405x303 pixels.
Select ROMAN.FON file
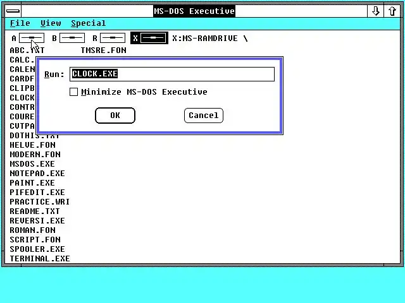tap(32, 230)
